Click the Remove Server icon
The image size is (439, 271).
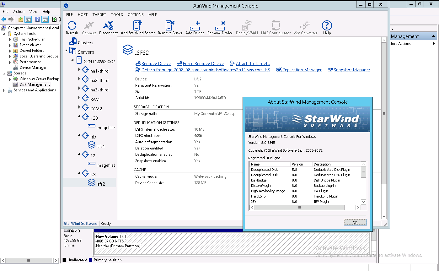170,26
